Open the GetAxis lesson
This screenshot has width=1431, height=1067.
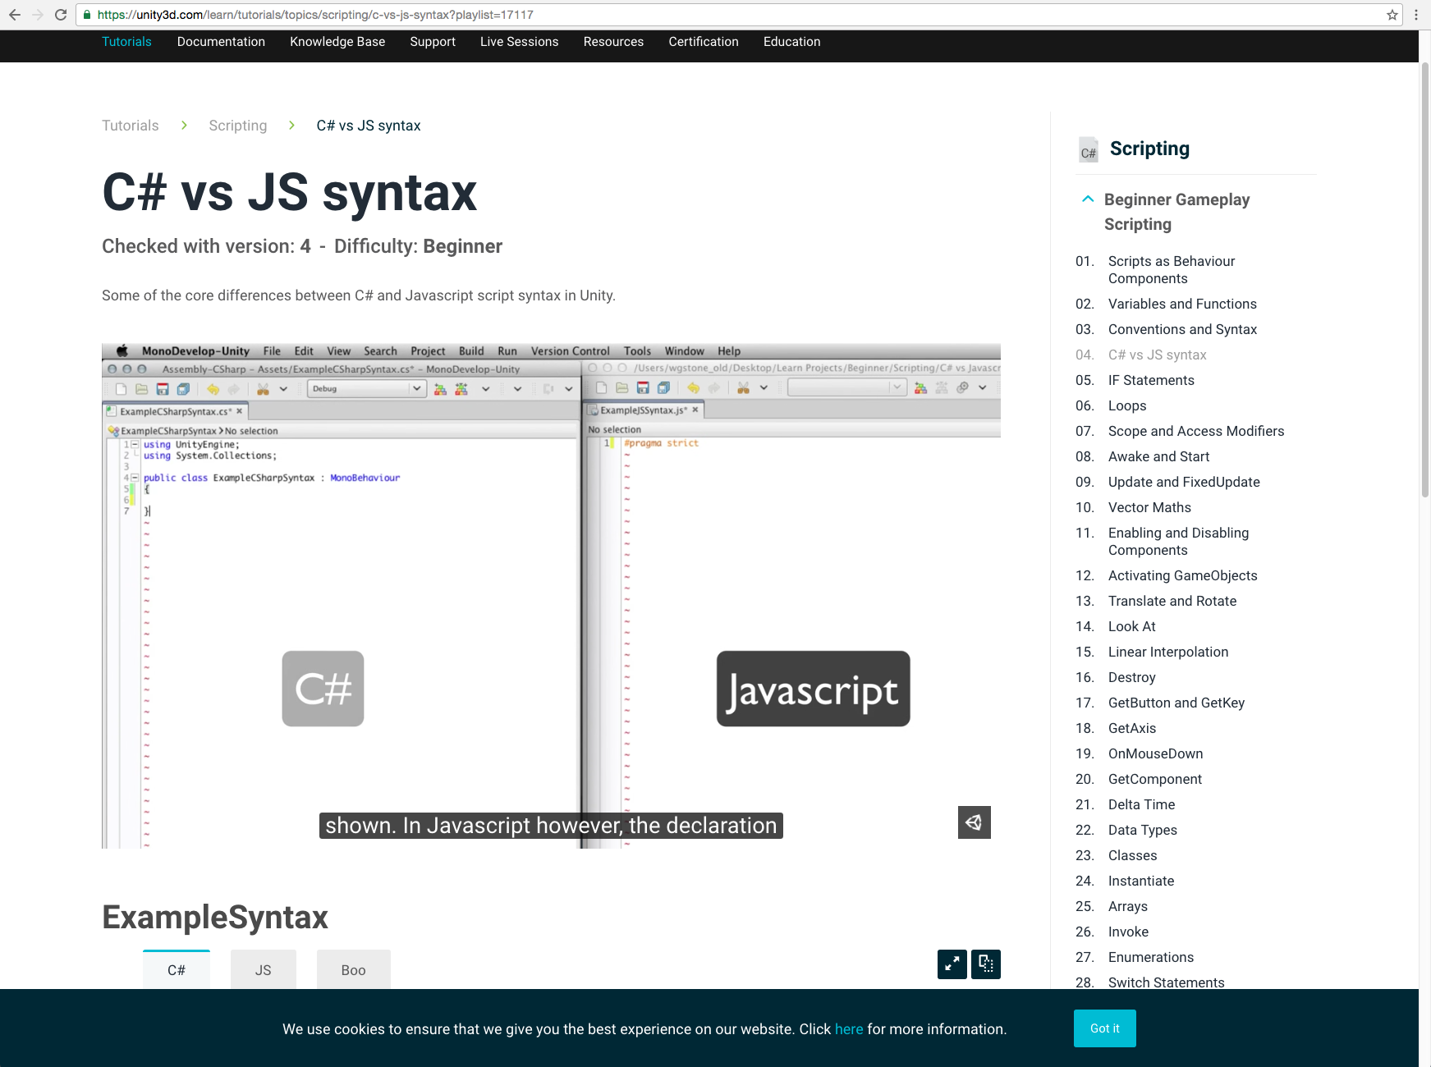1132,728
